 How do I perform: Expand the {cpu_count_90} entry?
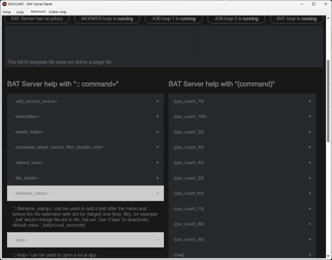coord(242,239)
